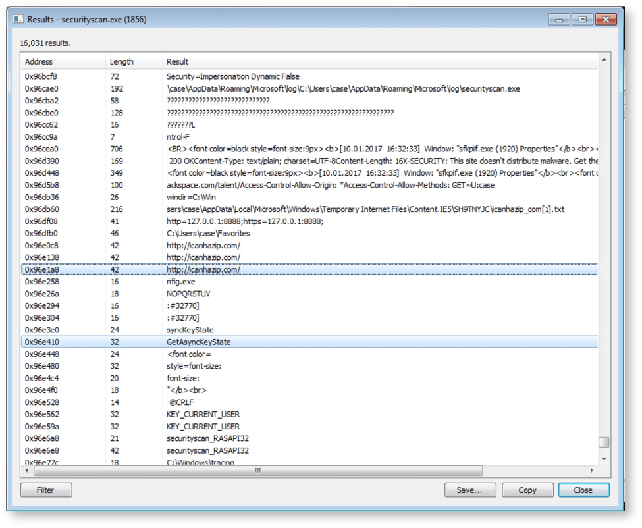Click the vertical scrollbar thumb
Image resolution: width=642 pixels, height=528 pixels.
point(604,442)
